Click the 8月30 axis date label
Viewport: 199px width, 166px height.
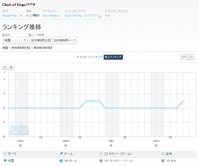click(x=66, y=141)
